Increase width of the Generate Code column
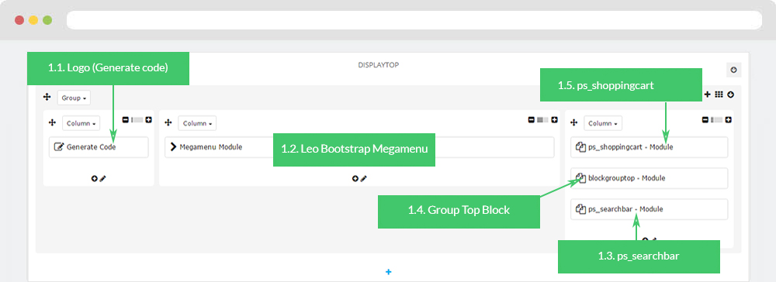776x282 pixels. point(148,119)
